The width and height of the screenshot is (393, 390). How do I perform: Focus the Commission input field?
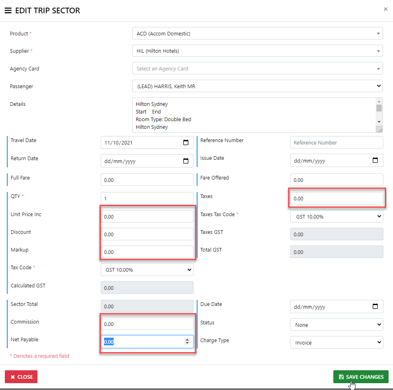coord(147,324)
